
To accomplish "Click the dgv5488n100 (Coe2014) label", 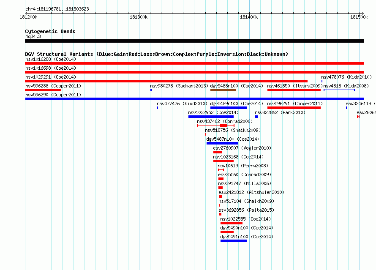I will click(237, 86).
